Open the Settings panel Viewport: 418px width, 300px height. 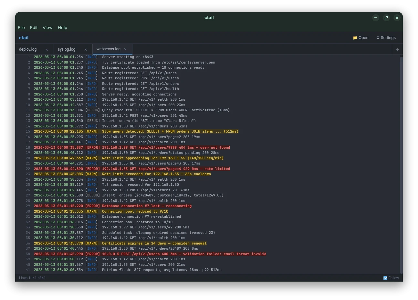coord(386,38)
